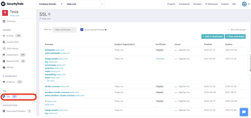Click the precertificates help icon
The height and width of the screenshot is (118, 251).
106,29
